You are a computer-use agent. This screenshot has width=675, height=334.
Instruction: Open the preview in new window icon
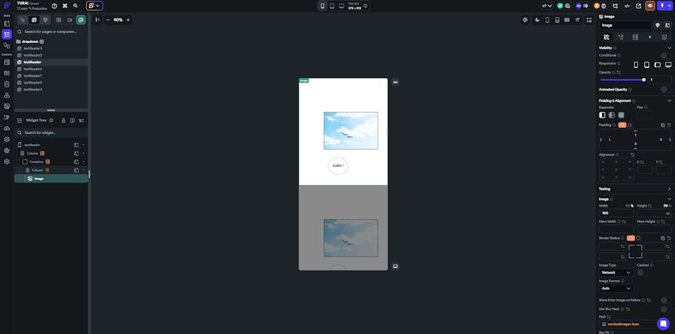[639, 6]
